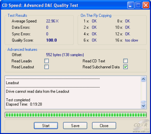Click the log scrollbar thumb
This screenshot has height=134, width=151.
click(x=143, y=102)
